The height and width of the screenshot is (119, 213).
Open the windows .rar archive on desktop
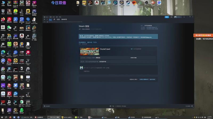point(15,4)
